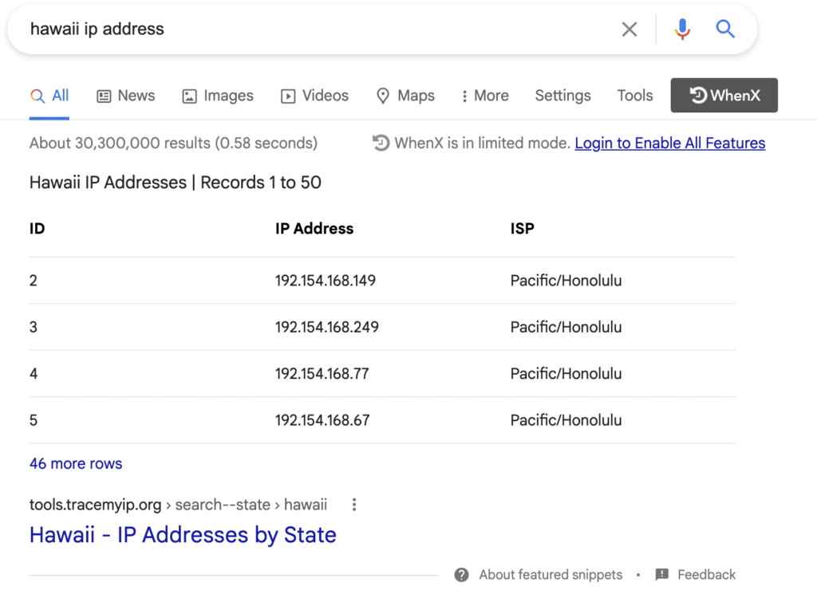Click Login to Enable All Features
Image resolution: width=817 pixels, height=590 pixels.
point(669,143)
